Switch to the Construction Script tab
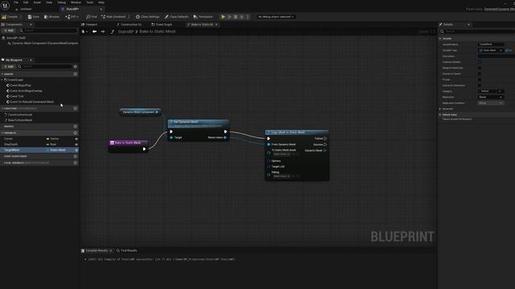The width and height of the screenshot is (515, 289). tap(130, 25)
